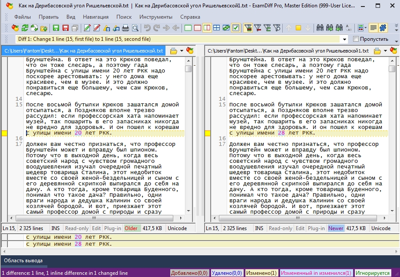400x277 pixels.
Task: Click left pane scroll-down arrow
Action: tap(188, 211)
